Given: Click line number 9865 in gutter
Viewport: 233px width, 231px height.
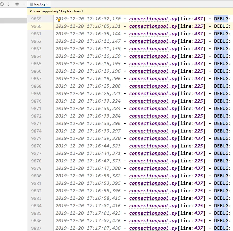Looking at the screenshot, I should point(36,64).
